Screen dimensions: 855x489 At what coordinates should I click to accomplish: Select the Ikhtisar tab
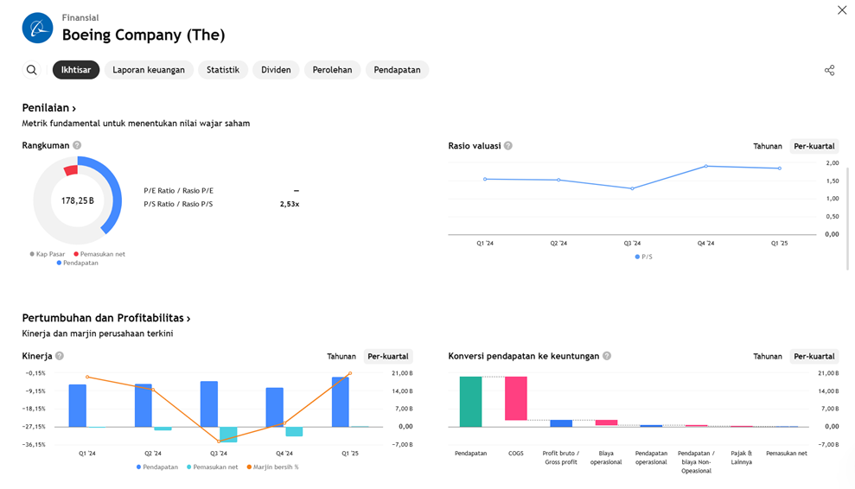(x=76, y=70)
